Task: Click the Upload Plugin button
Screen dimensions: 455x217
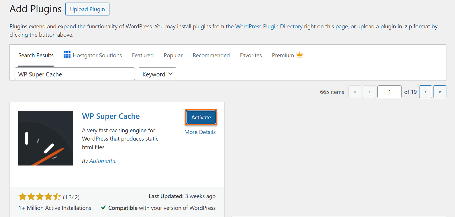Action: [87, 9]
